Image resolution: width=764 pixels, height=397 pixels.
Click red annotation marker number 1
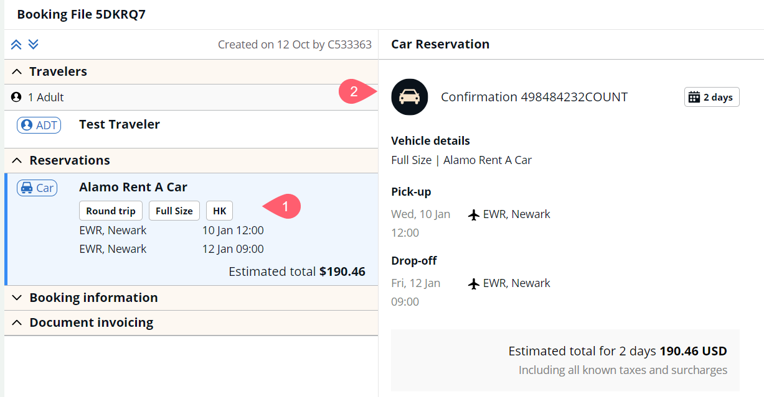tap(283, 206)
